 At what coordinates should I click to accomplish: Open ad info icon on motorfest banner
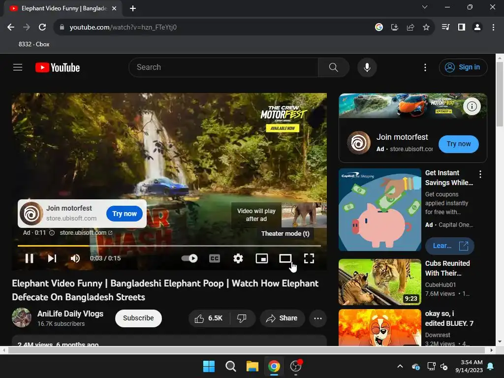click(472, 106)
